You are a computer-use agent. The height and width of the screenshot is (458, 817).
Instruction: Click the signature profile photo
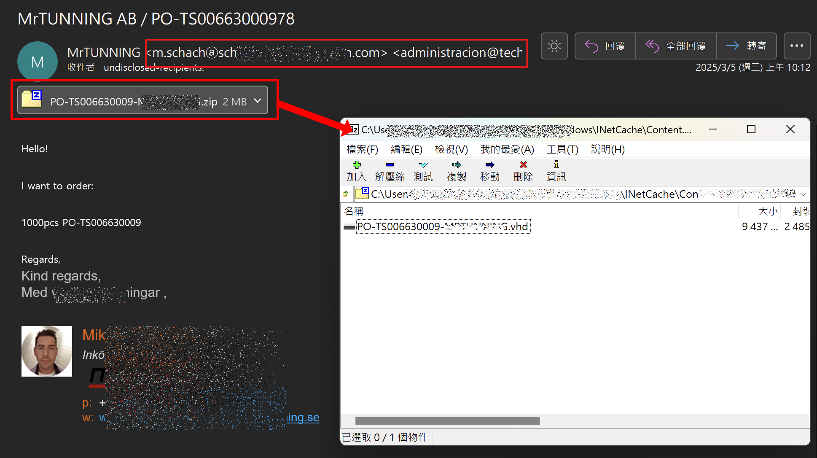click(47, 351)
